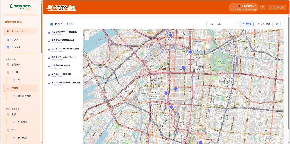290x144 pixels.
Task: Click the EMOROCO CRM section heading
Action: pyautogui.click(x=13, y=22)
